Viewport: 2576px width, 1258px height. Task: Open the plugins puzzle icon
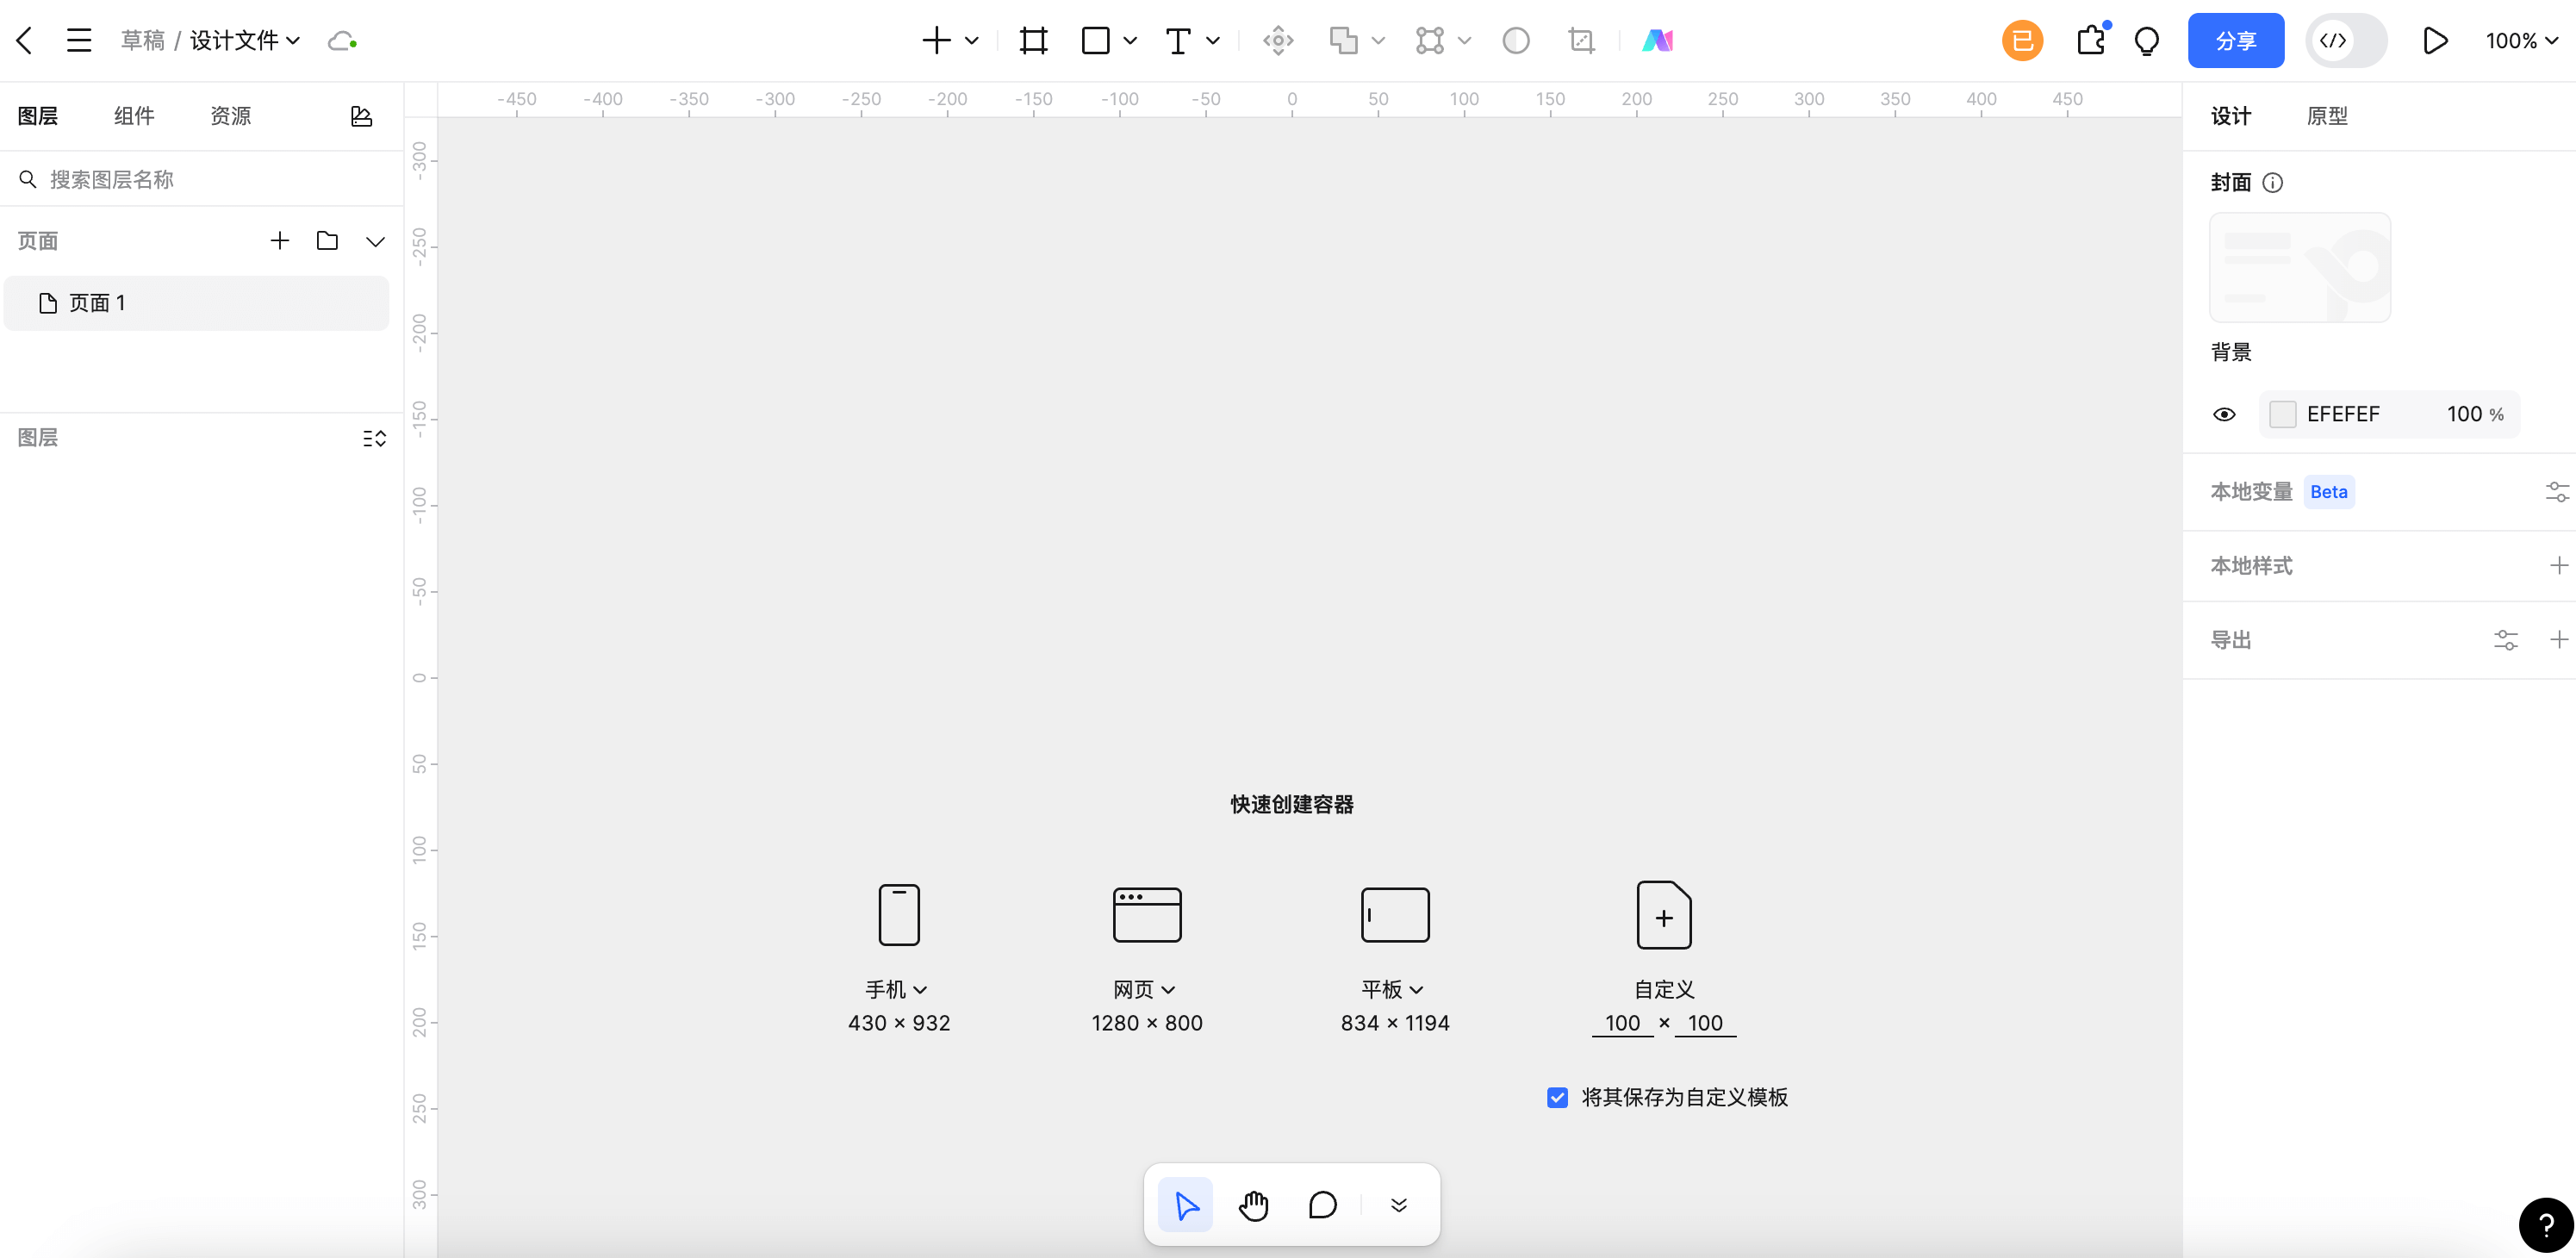(2090, 41)
